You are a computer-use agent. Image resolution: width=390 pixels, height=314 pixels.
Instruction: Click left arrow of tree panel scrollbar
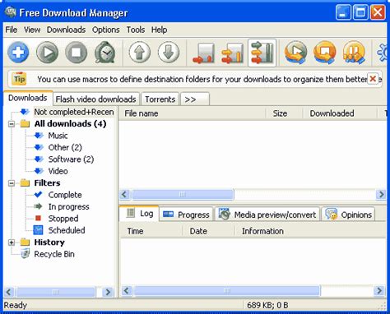pos(9,292)
